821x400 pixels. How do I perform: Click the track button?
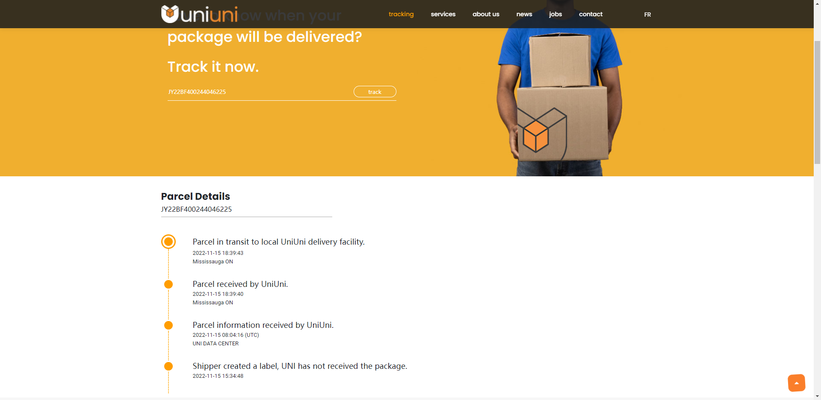tap(375, 92)
